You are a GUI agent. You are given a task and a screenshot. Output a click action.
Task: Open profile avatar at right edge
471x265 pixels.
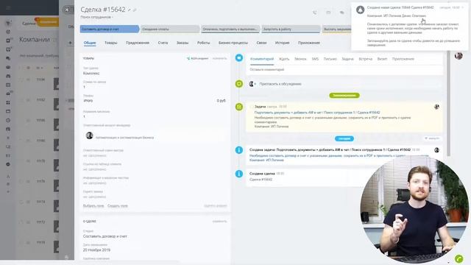click(458, 56)
